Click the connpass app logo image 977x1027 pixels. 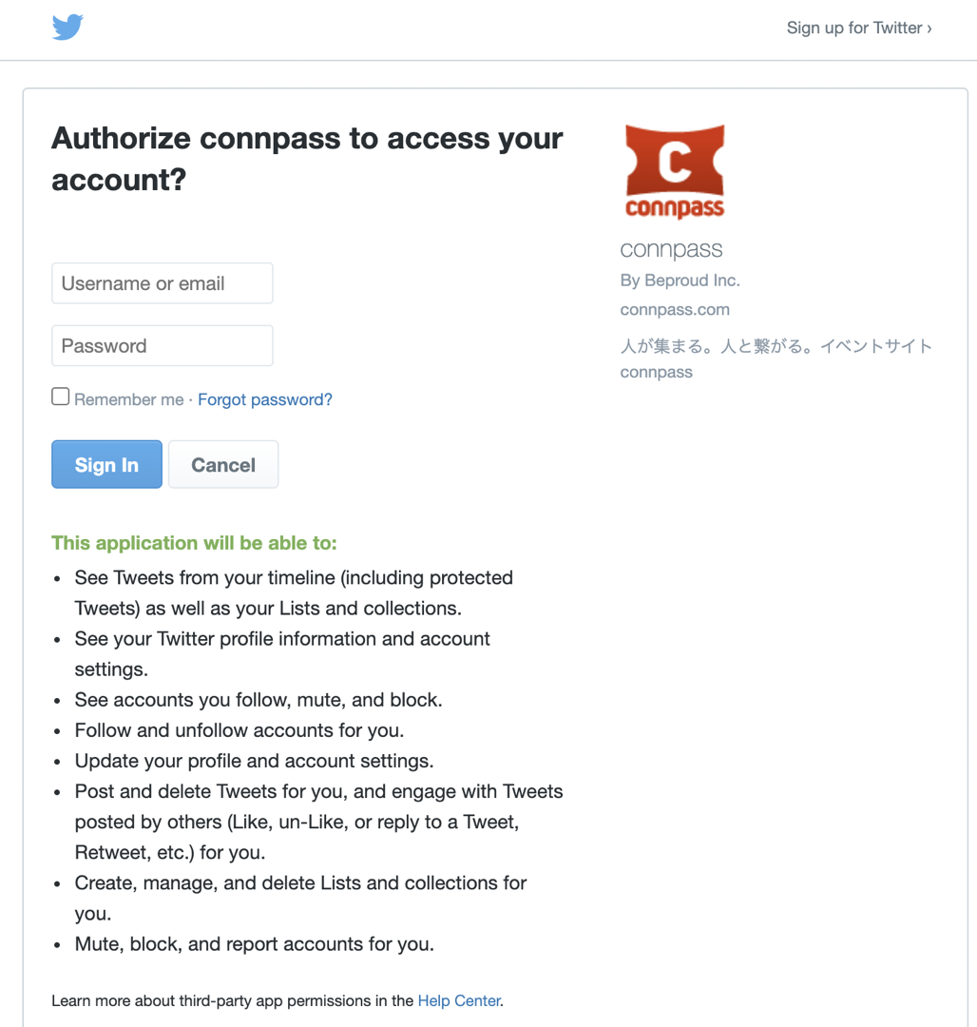click(675, 171)
